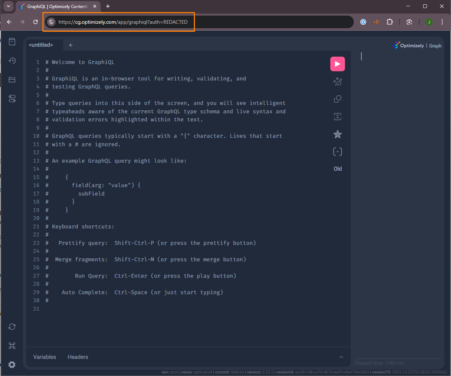The width and height of the screenshot is (451, 376).
Task: Open keyboard shortcuts dialog icon
Action: point(12,346)
